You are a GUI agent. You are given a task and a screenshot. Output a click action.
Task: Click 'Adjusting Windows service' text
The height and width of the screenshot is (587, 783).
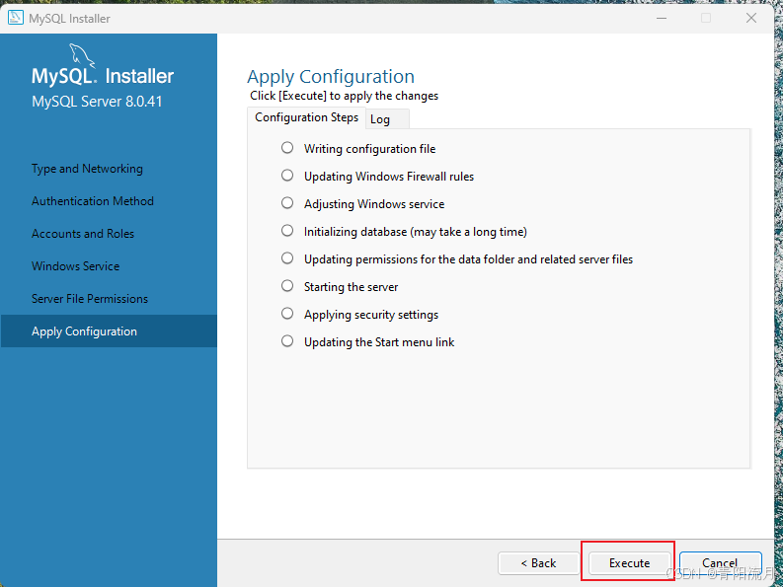374,204
